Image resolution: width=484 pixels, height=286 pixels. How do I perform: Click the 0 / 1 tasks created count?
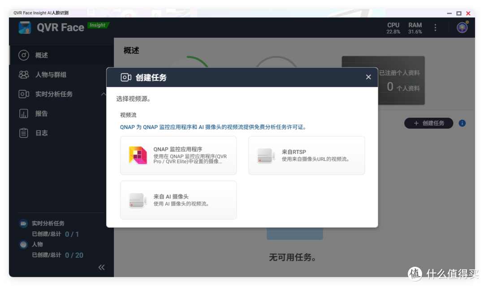point(72,234)
